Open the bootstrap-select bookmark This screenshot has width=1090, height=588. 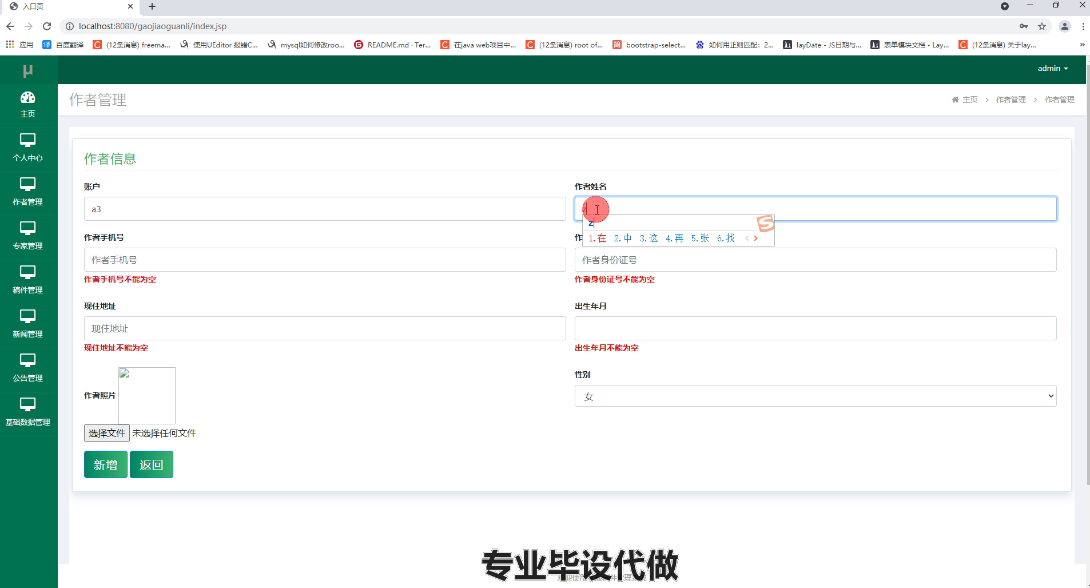[649, 45]
